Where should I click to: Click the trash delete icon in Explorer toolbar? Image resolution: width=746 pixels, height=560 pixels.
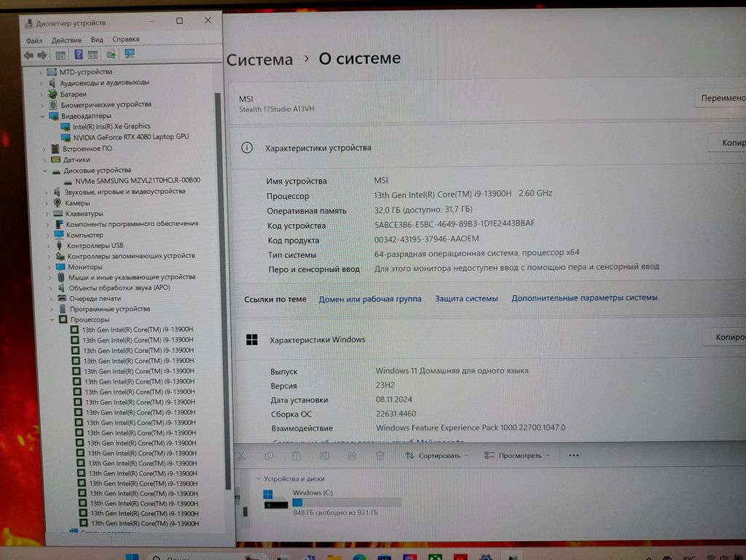pyautogui.click(x=380, y=456)
